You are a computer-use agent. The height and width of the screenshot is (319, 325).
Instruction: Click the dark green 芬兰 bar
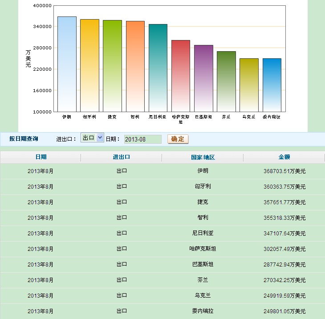tap(226, 81)
